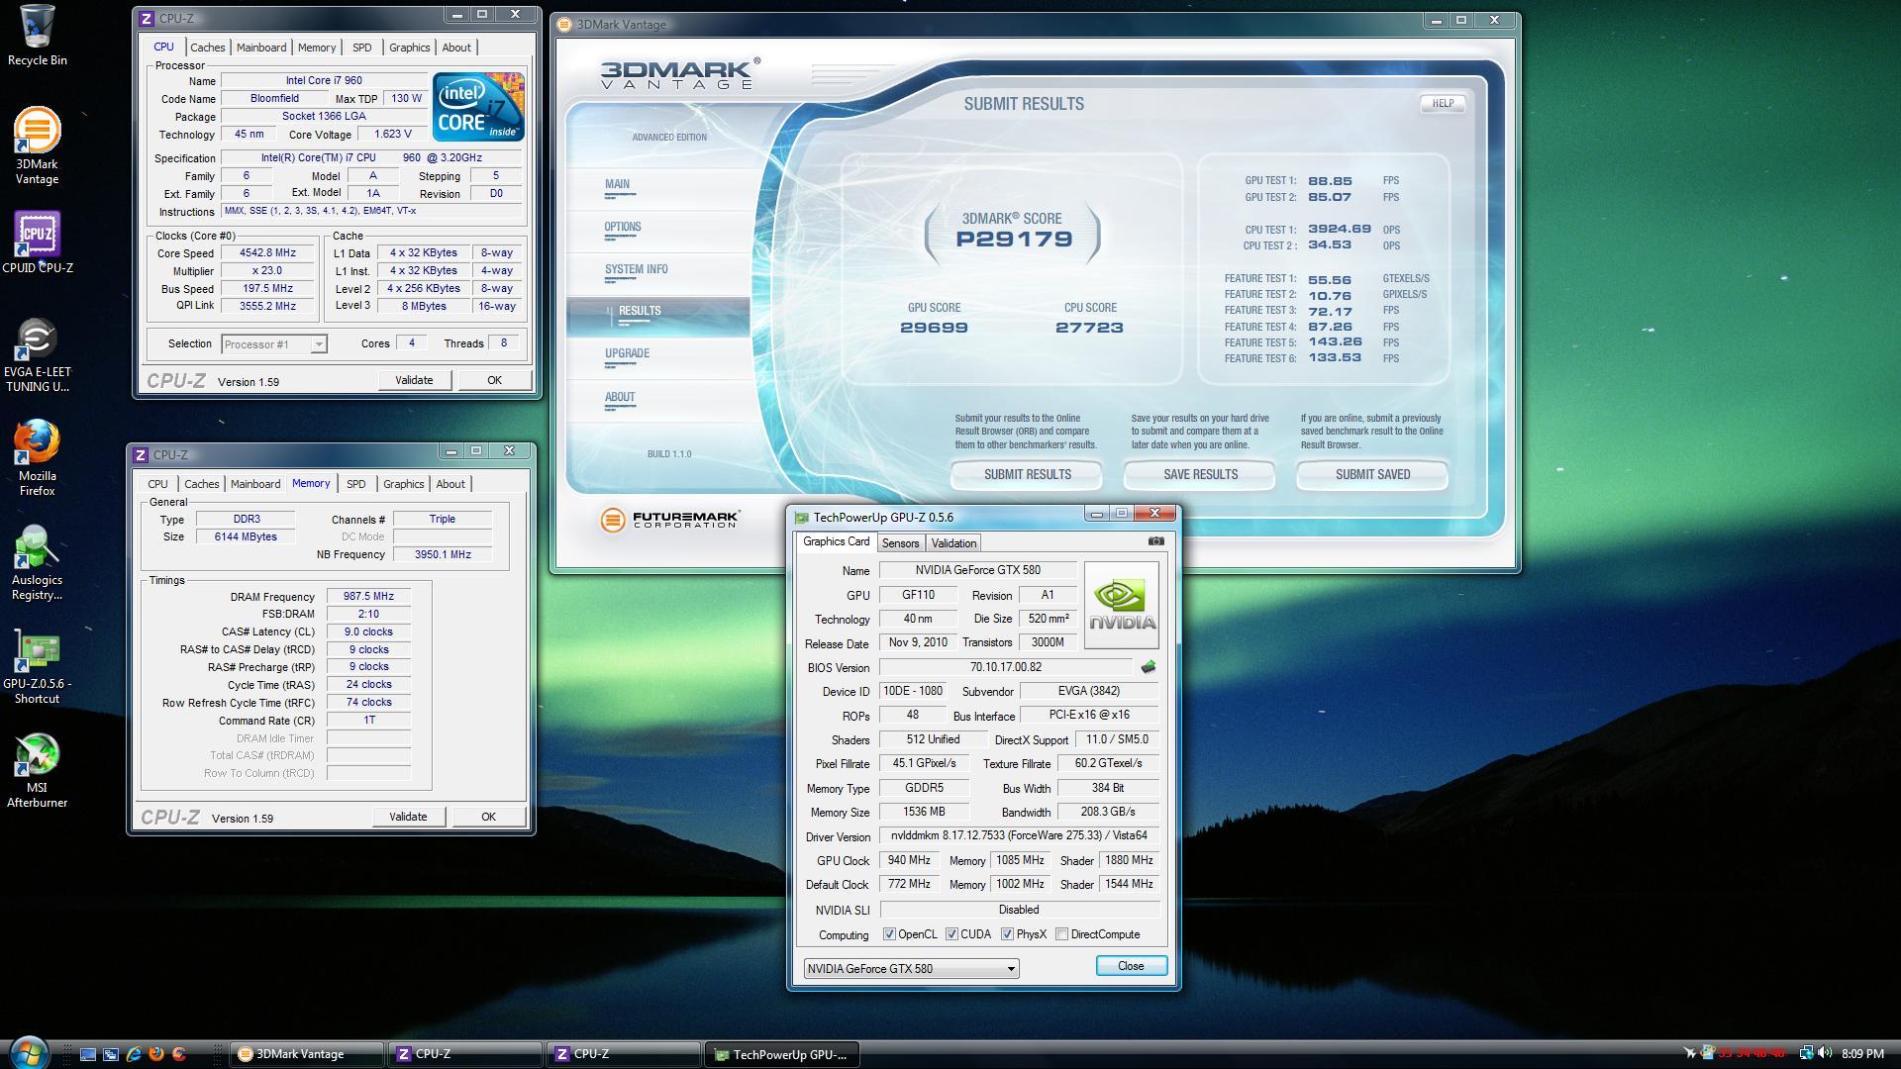Click the GPU-Z screenshot camera icon

[1155, 541]
